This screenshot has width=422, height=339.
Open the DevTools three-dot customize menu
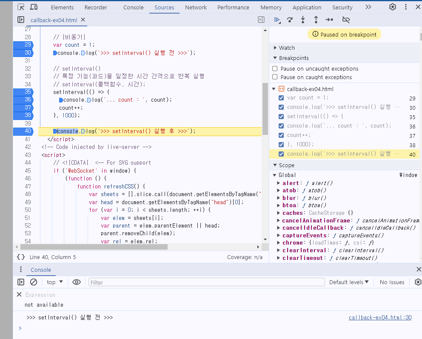pos(405,7)
